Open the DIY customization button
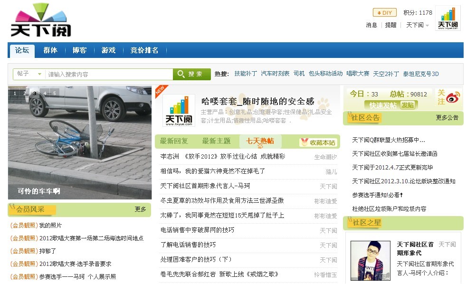 [384, 13]
